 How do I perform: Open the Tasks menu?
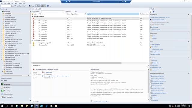coord(16,3)
